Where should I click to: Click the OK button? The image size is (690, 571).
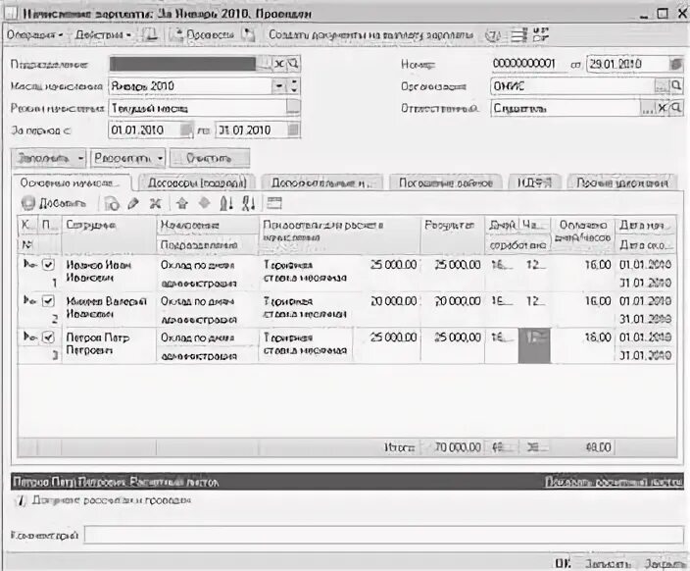[563, 563]
